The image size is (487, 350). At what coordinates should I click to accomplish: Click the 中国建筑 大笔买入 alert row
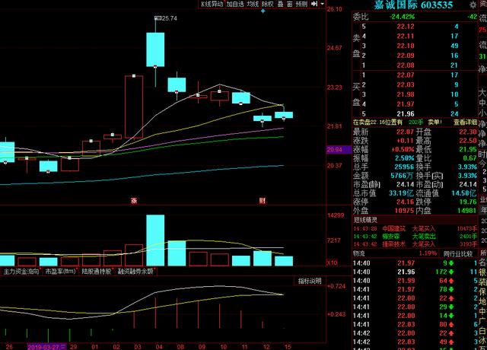pos(415,228)
